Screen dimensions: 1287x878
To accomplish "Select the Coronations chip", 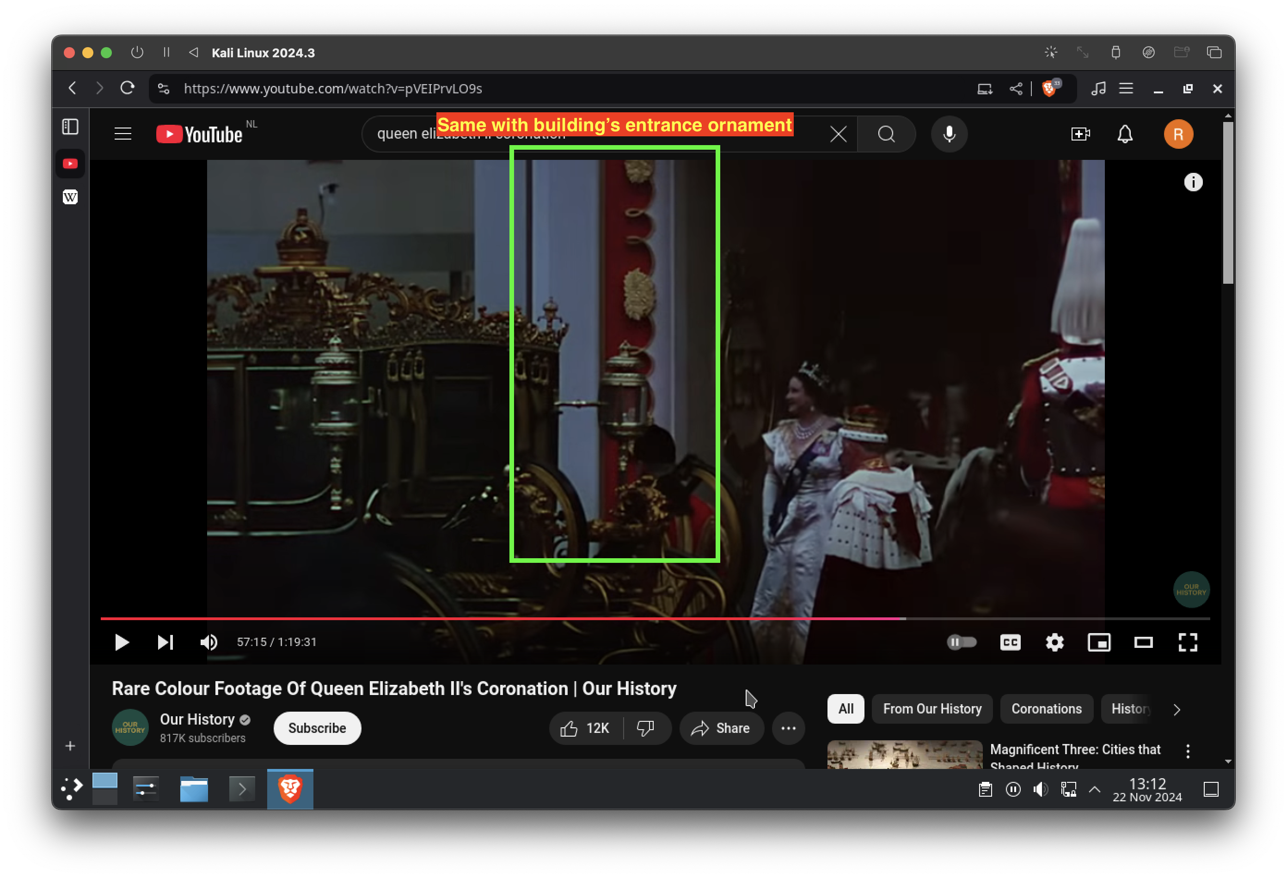I will tap(1046, 708).
